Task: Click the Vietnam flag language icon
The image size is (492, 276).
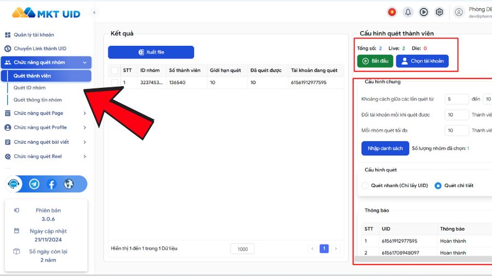Action: (x=392, y=12)
